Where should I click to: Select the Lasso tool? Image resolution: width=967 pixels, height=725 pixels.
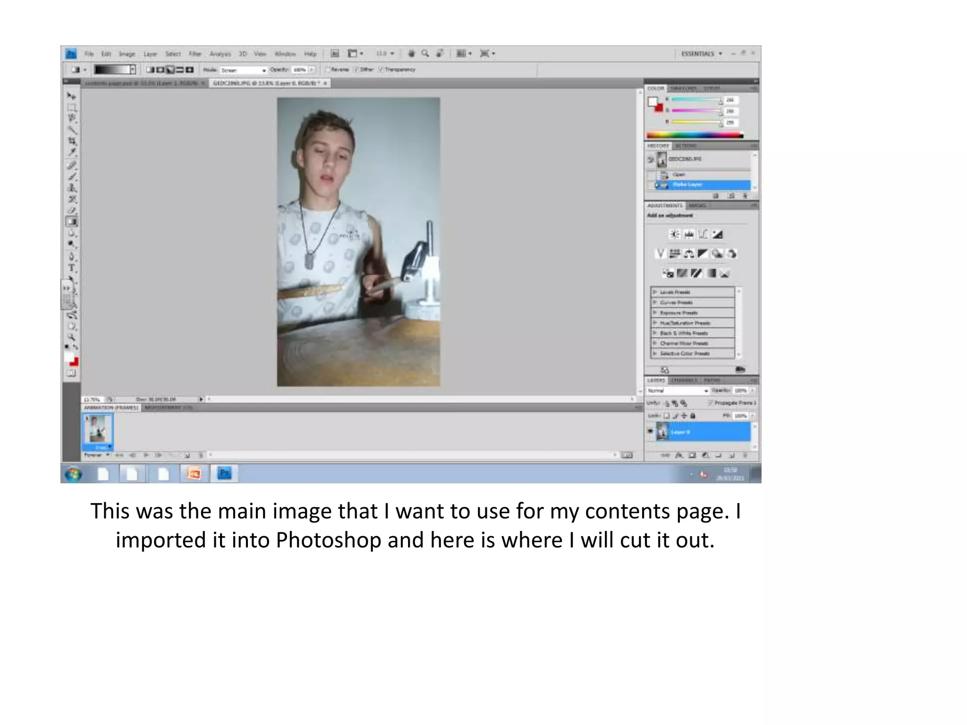71,118
